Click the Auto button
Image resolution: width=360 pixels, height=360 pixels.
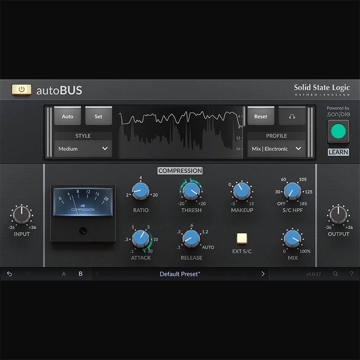tap(67, 116)
